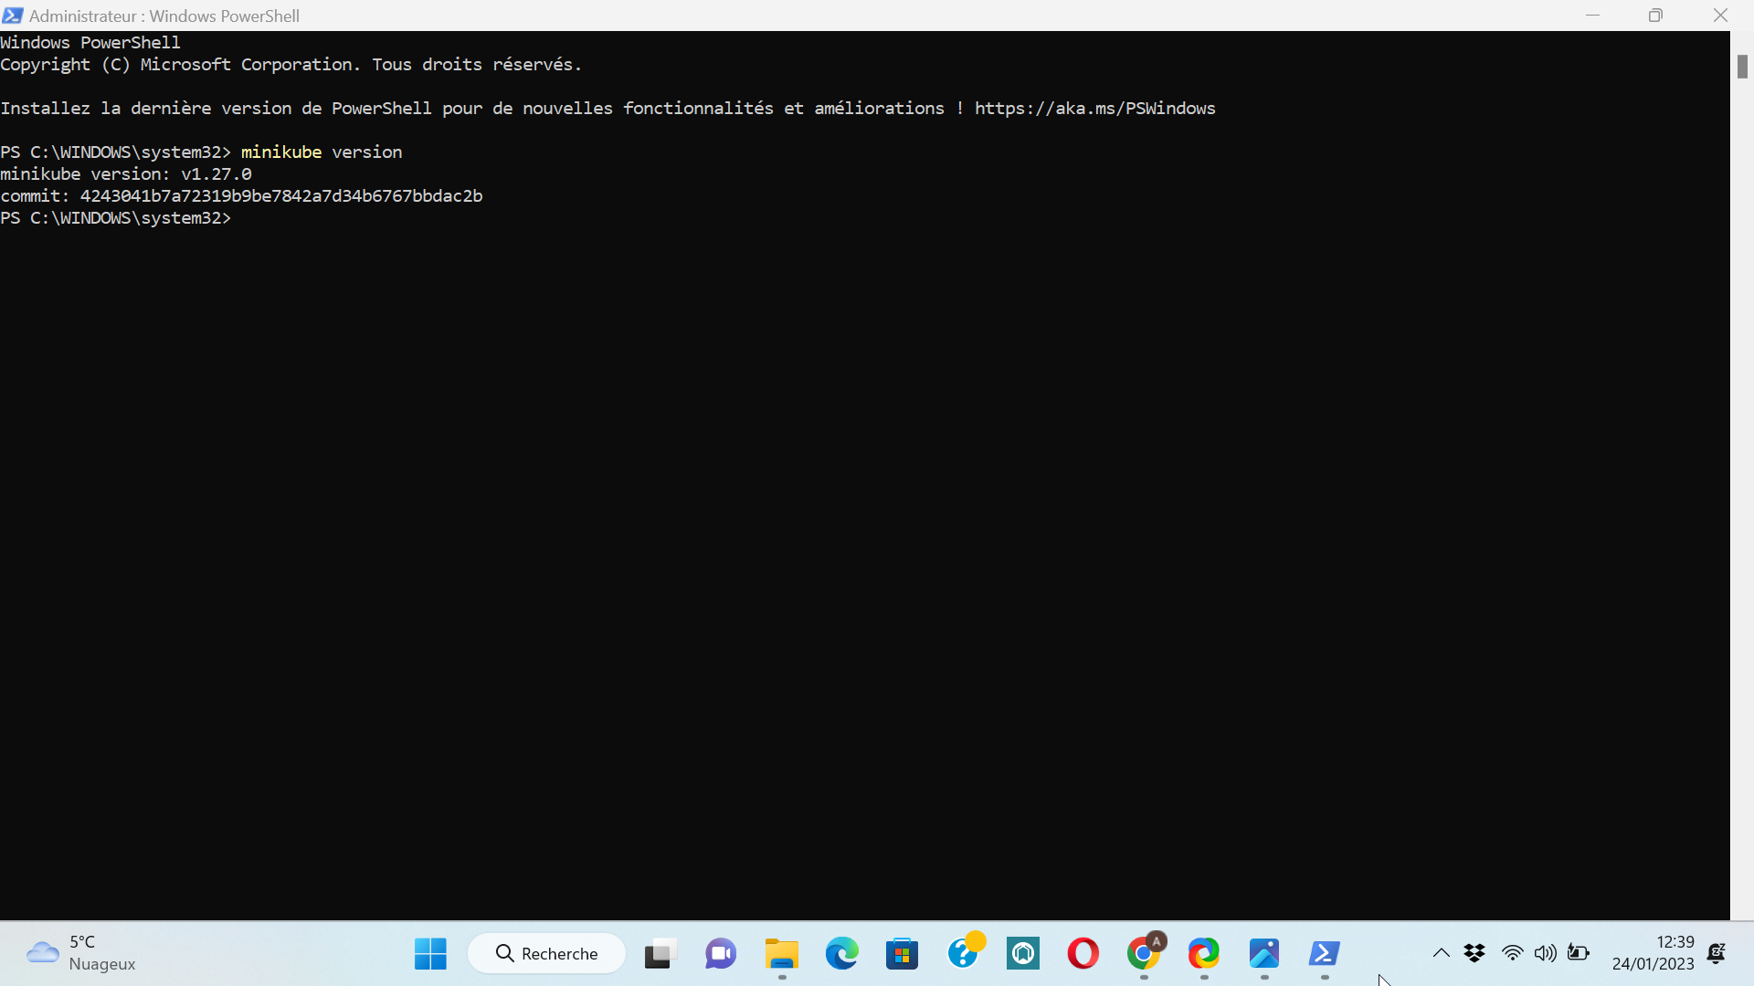Click the commit hash 4243041b7a72319b9be7842a7d34b6767bbdac2b
Viewport: 1754px width, 986px height.
[x=281, y=196]
